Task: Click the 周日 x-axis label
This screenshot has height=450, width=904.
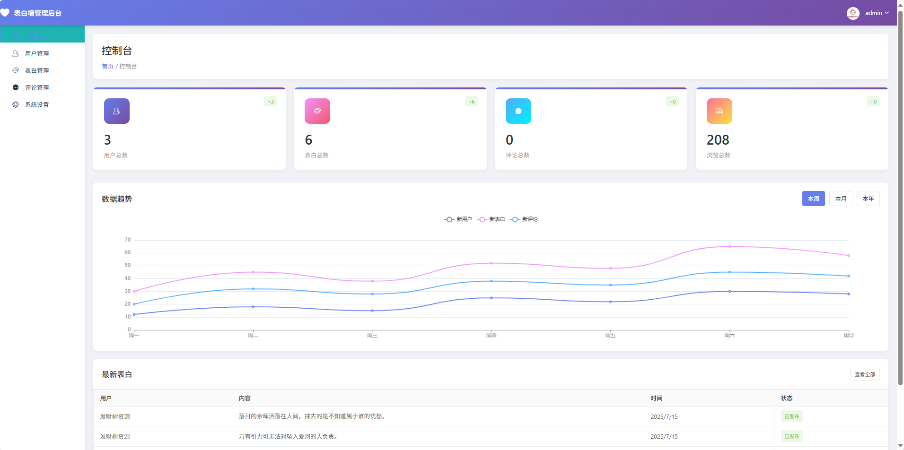Action: coord(848,335)
